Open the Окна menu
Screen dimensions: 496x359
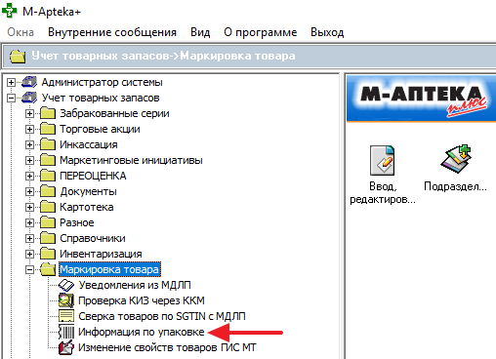click(x=21, y=32)
